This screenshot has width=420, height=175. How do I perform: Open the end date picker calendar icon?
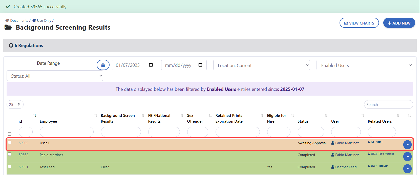[x=200, y=65]
